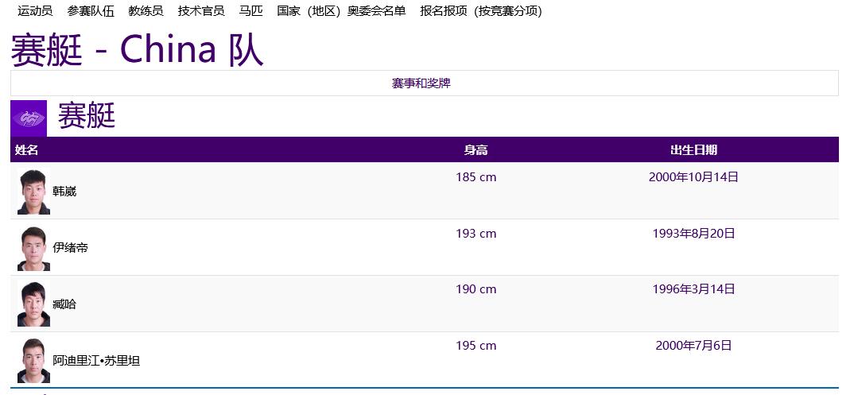Image resolution: width=854 pixels, height=395 pixels.
Task: Sort table by 身高 column header
Action: [x=476, y=150]
